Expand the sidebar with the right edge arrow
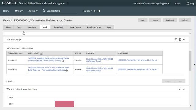The width and height of the screenshot is (196, 110). tap(195, 64)
